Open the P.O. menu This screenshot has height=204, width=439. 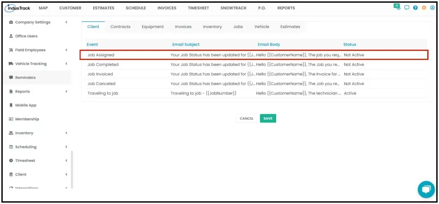(x=262, y=8)
